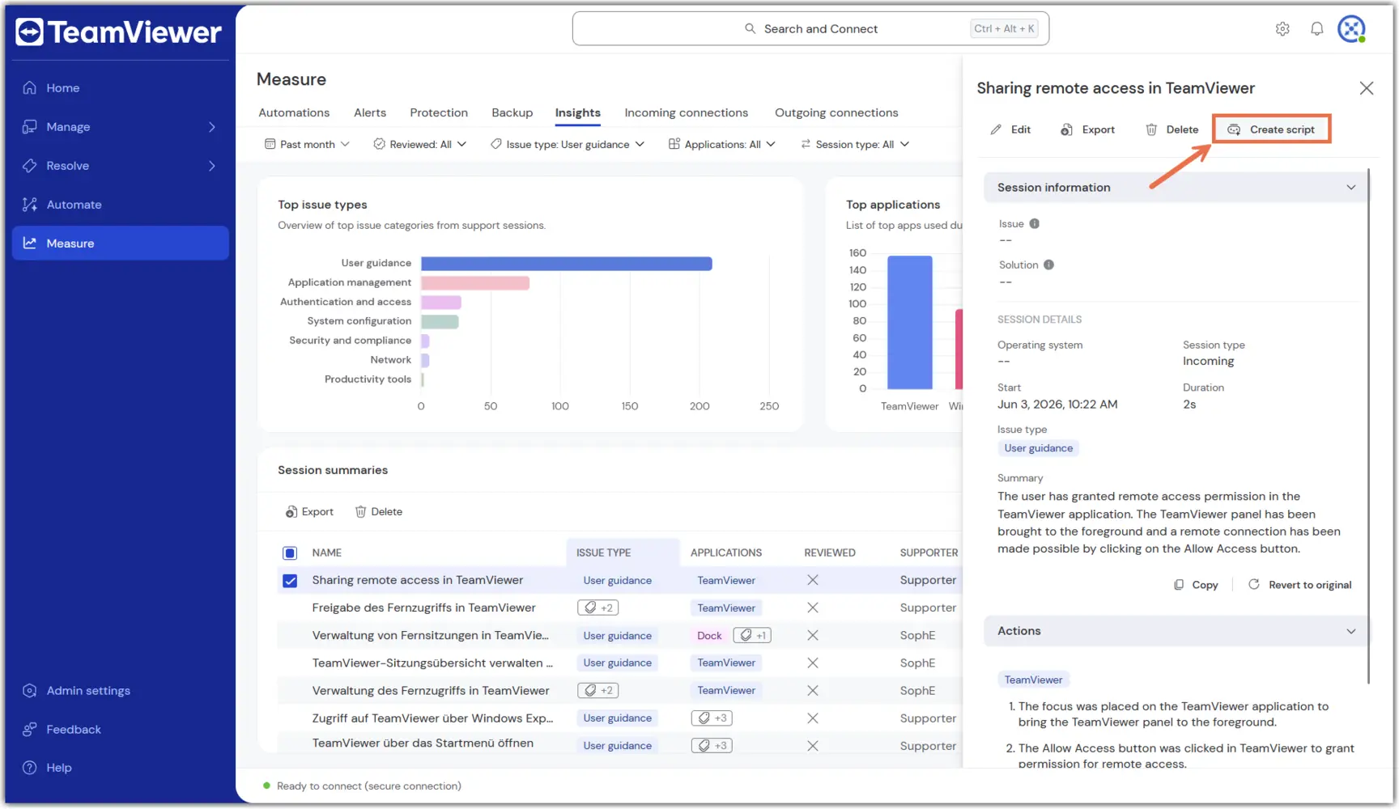Click the Help sidebar icon
The width and height of the screenshot is (1399, 809).
(30, 768)
